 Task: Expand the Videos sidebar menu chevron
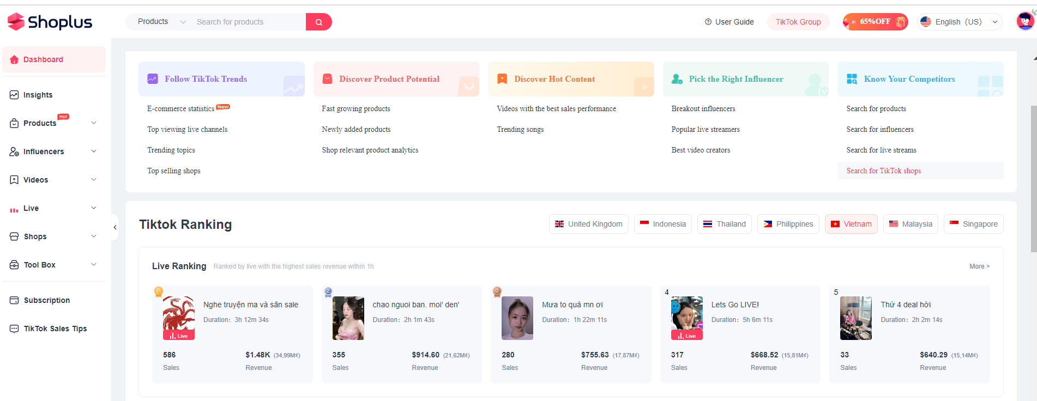(94, 179)
